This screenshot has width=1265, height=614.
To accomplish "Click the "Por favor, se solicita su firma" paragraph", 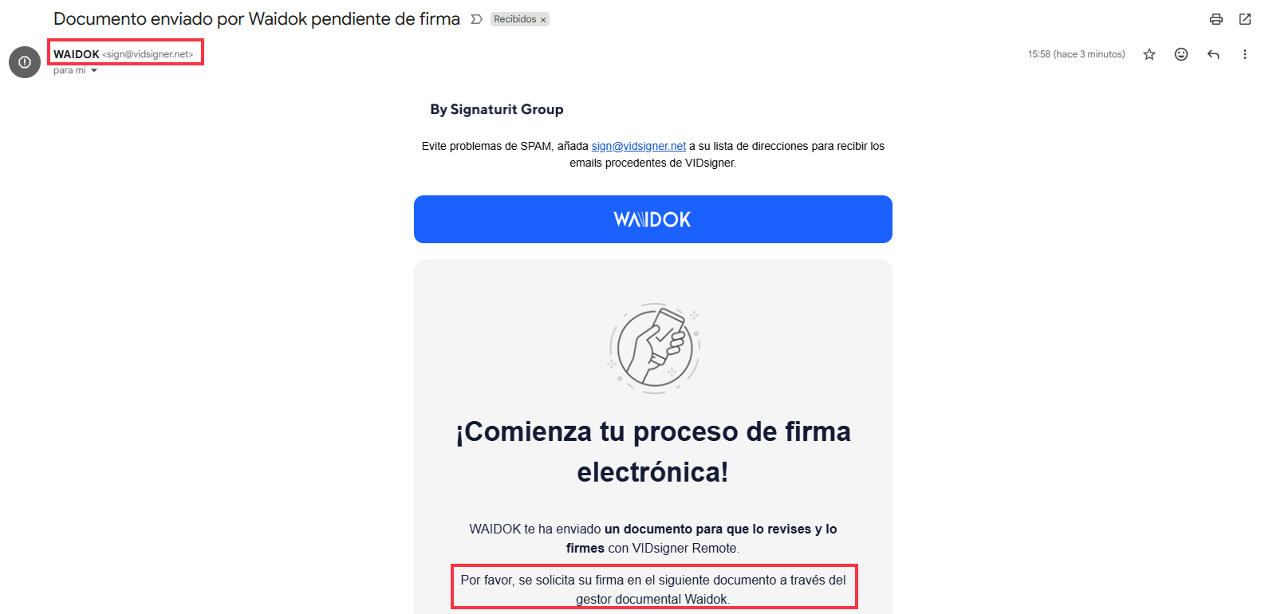I will (x=653, y=589).
